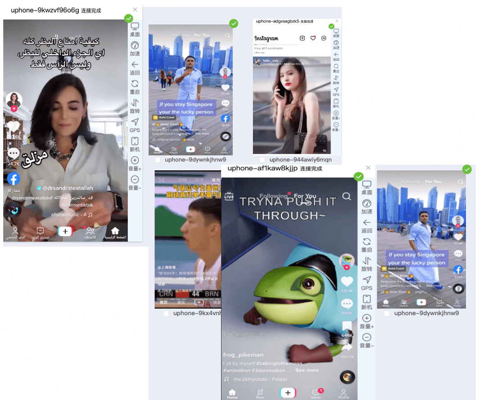Toggle green checkmark on the uphone-af1kaw8kjjp window
This screenshot has width=487, height=400.
coord(358,176)
